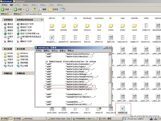Click the Start button on taskbar
The width and height of the screenshot is (161, 121).
point(17,119)
